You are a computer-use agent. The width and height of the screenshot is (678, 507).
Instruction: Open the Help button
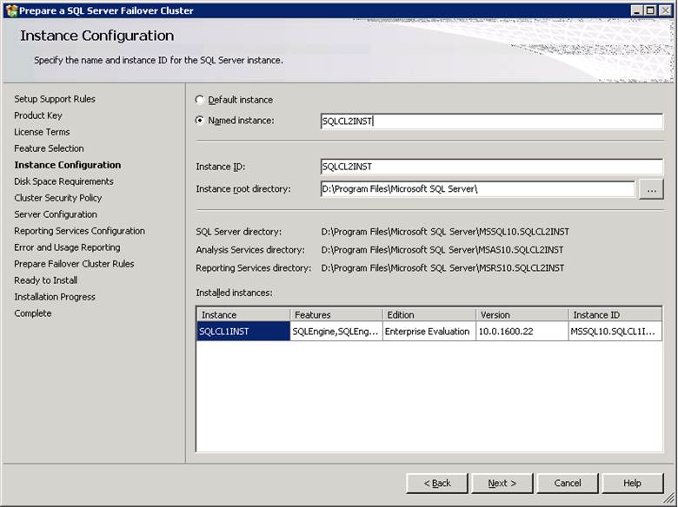[632, 484]
